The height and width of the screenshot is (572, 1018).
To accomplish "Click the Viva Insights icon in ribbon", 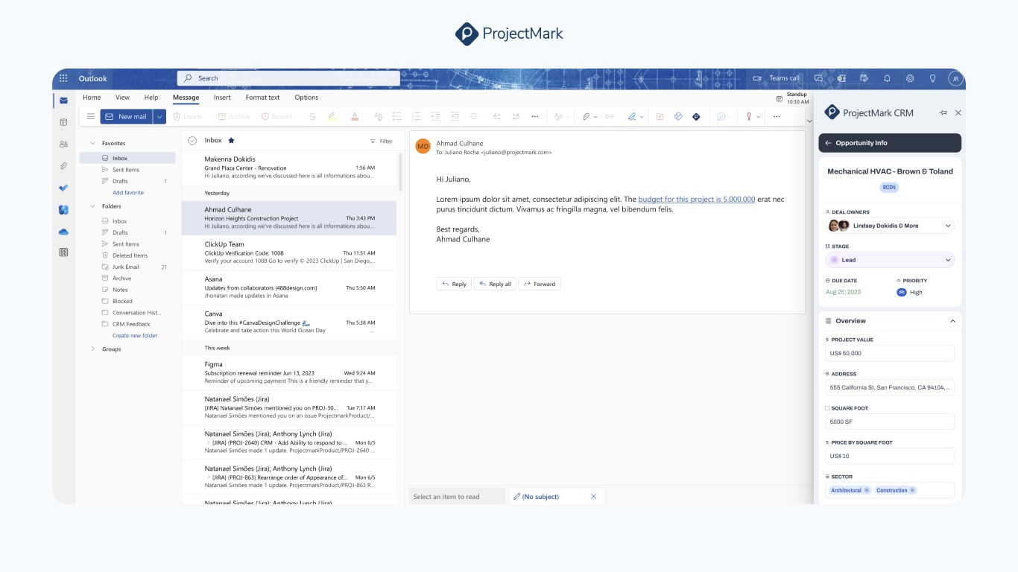I will 678,116.
